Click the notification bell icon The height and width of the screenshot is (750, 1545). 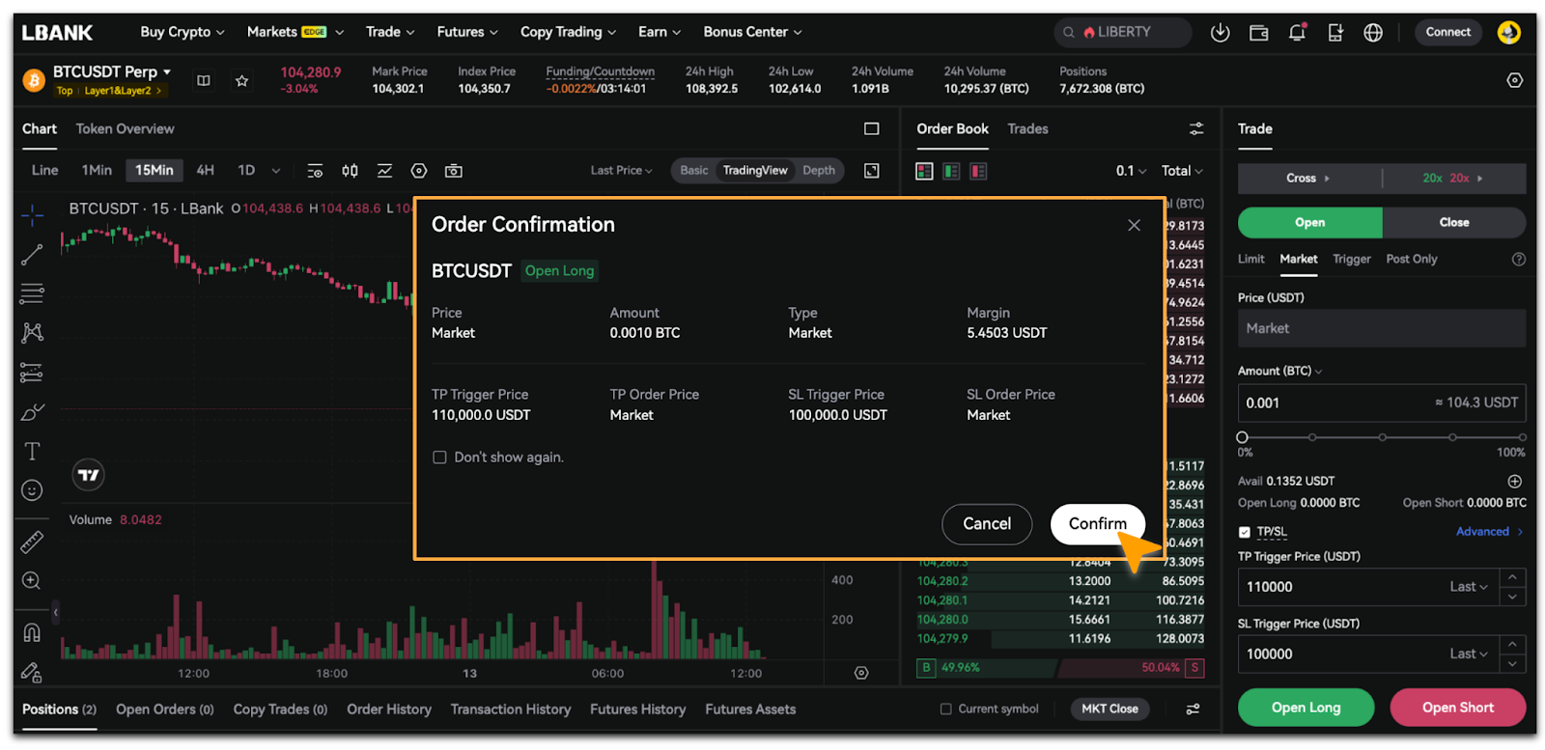[x=1296, y=33]
